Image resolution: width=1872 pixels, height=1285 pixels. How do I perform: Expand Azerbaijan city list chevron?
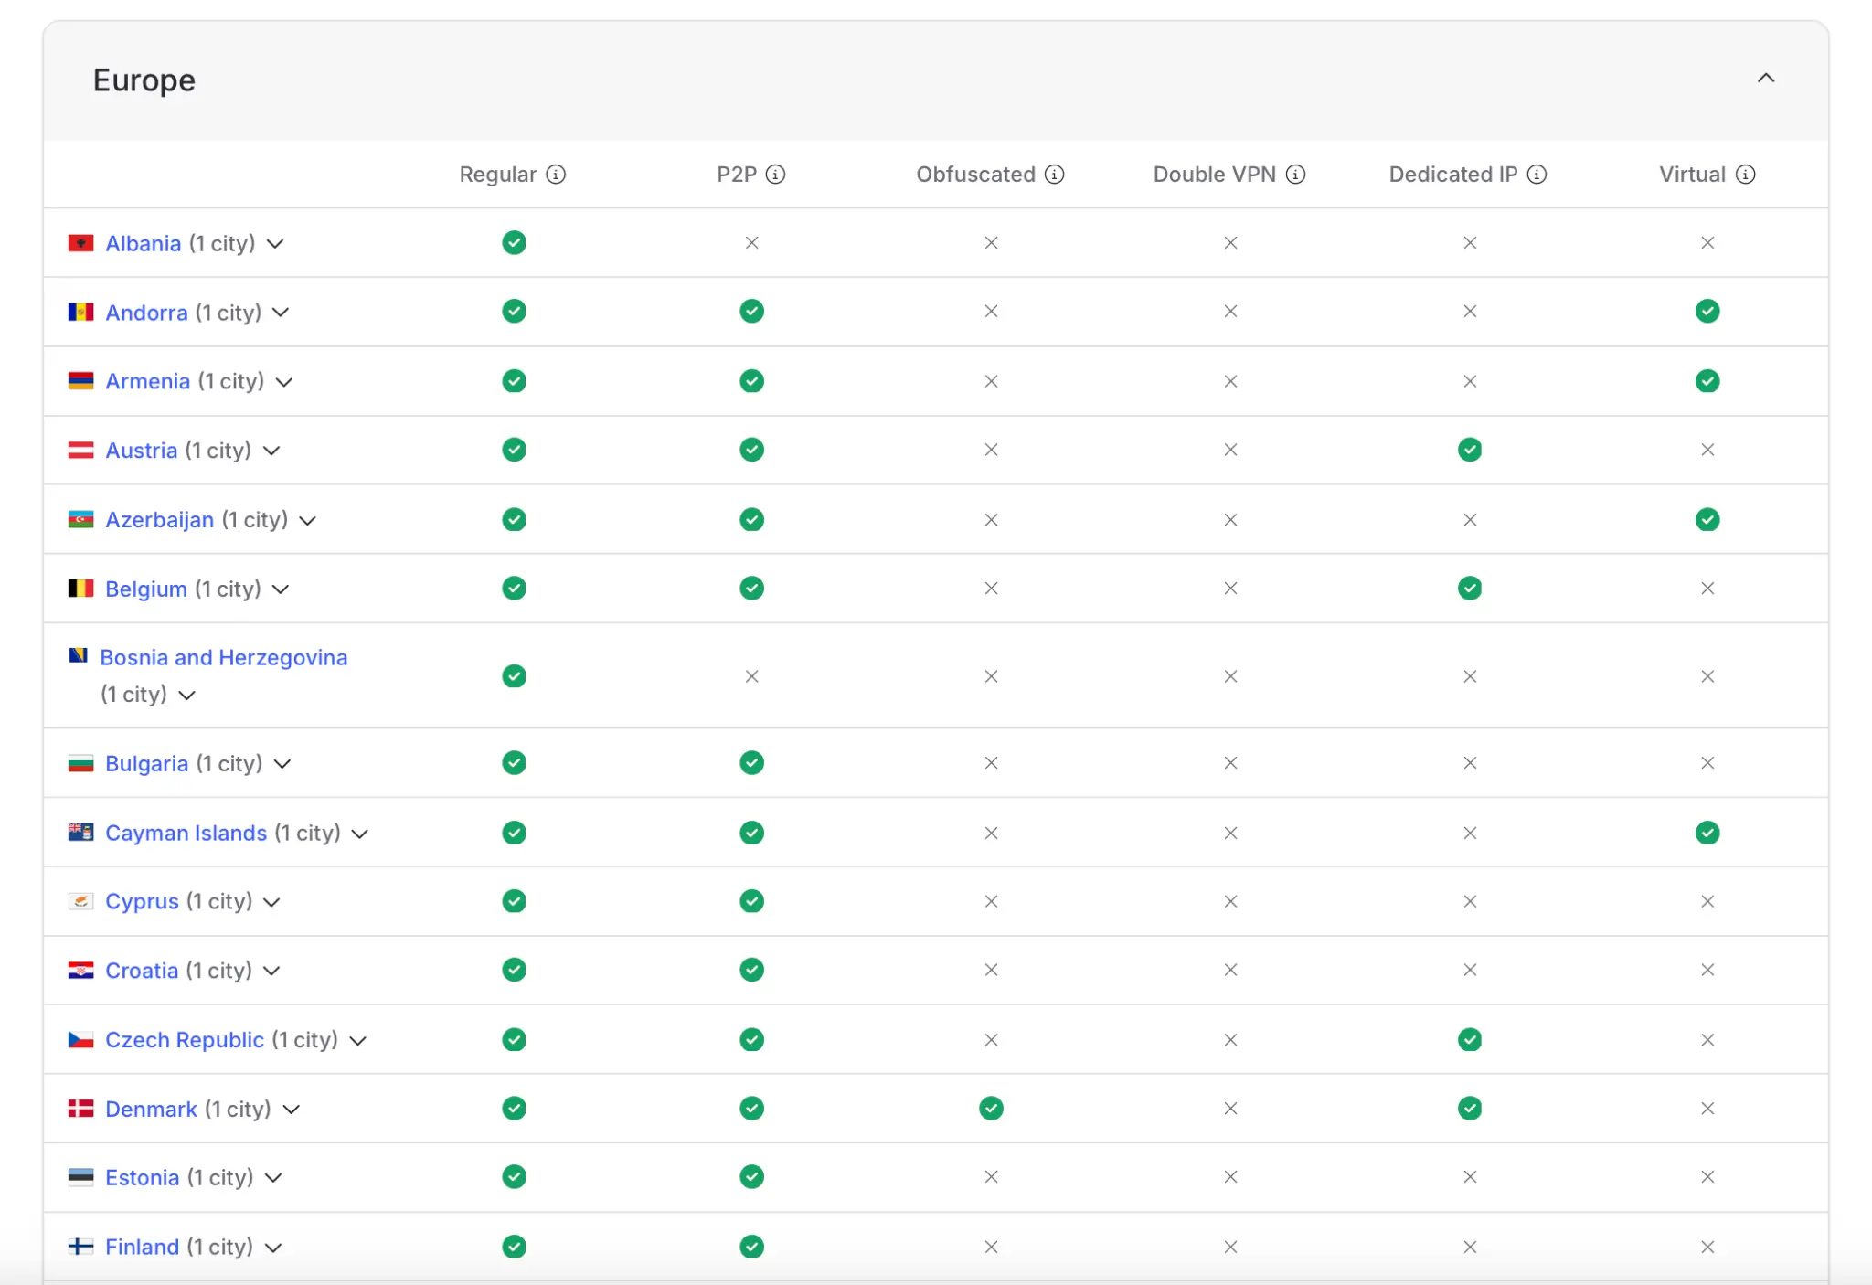(308, 521)
